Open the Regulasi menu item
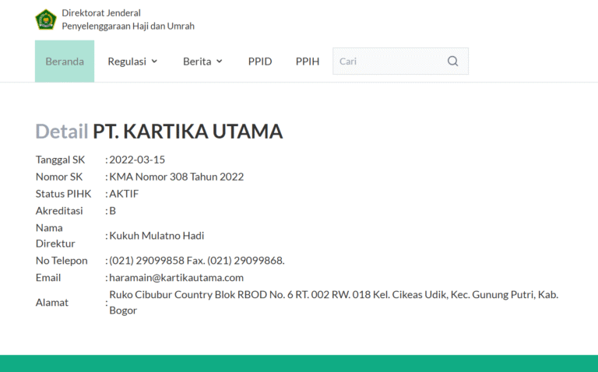The image size is (598, 372). point(127,61)
